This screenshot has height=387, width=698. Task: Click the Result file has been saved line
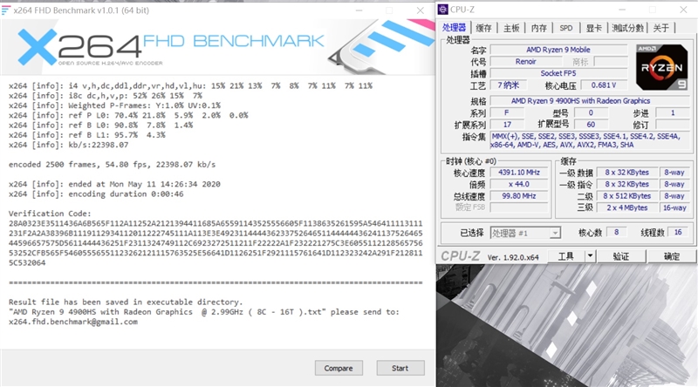point(126,302)
